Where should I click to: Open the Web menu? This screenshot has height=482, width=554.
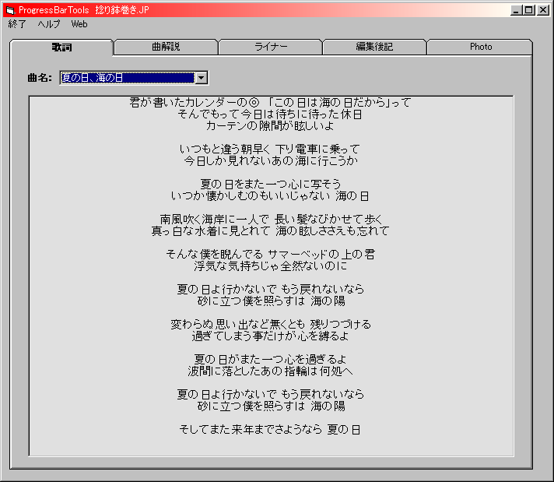coord(79,24)
